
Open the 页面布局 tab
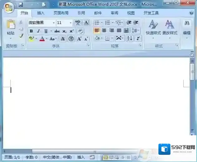61,13
